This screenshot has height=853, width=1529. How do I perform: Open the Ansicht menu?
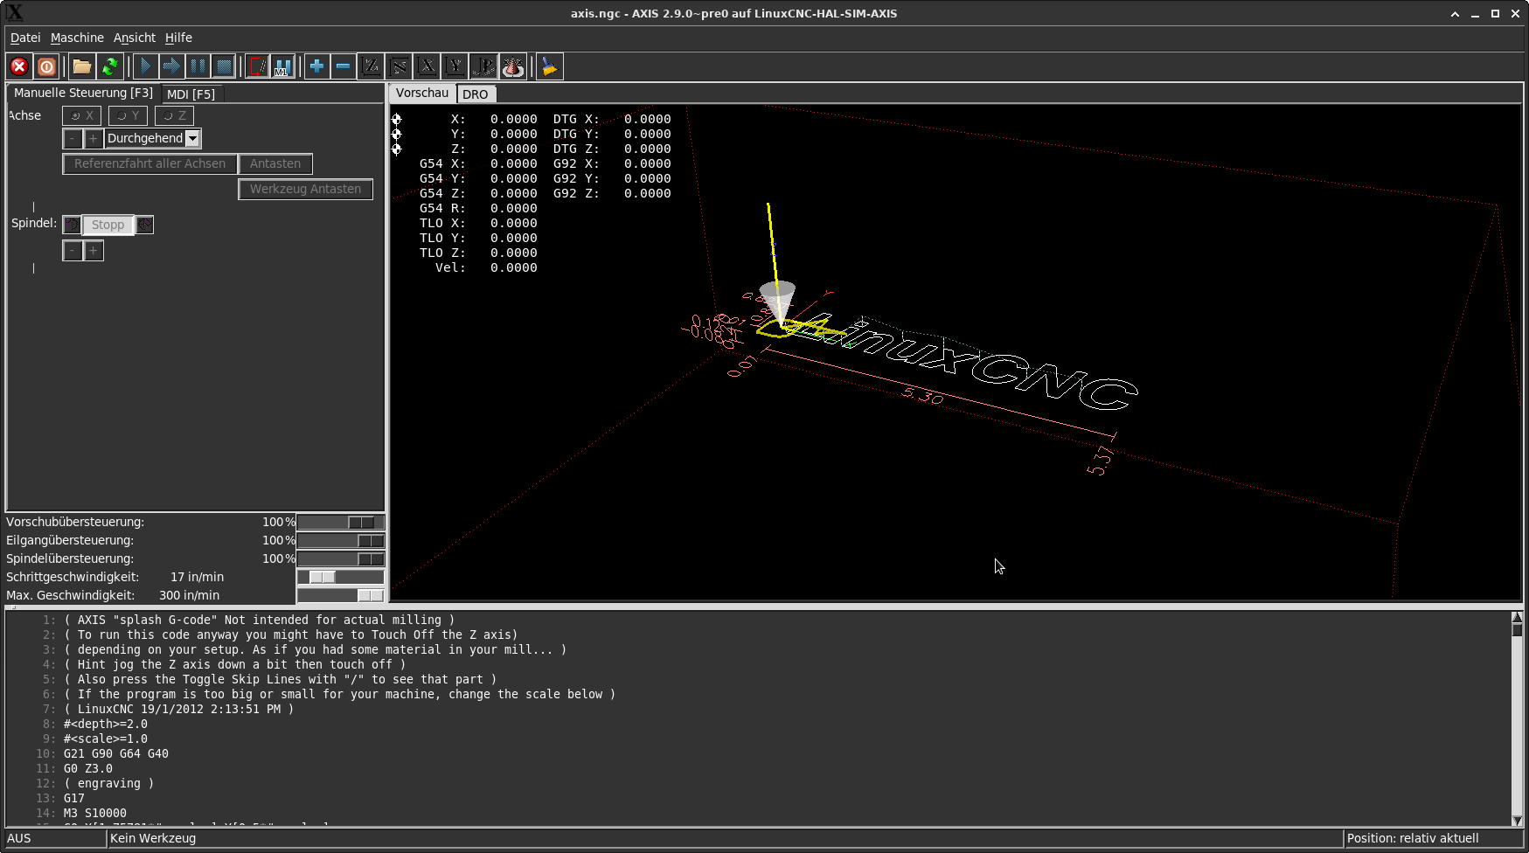point(135,38)
